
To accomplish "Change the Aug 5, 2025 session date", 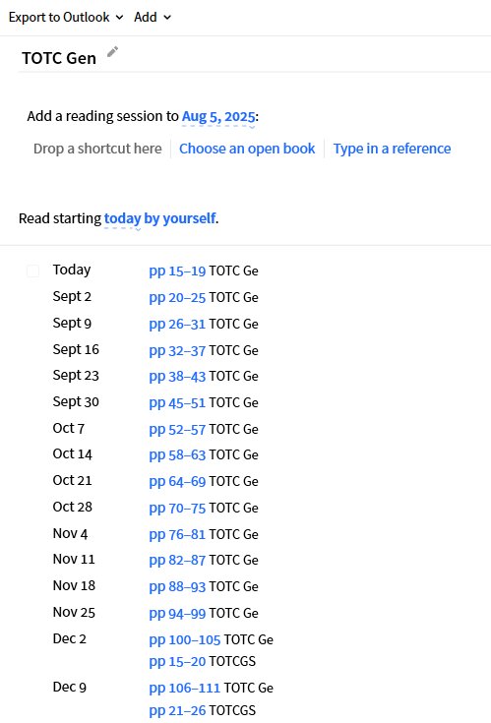I will 218,116.
